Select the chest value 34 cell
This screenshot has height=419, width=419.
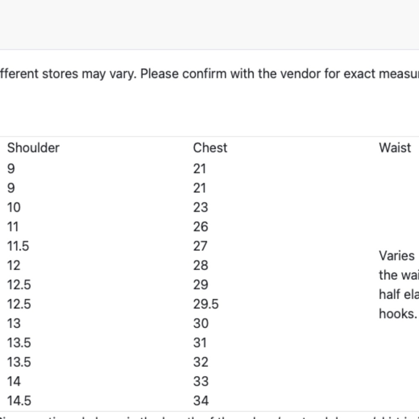(201, 401)
